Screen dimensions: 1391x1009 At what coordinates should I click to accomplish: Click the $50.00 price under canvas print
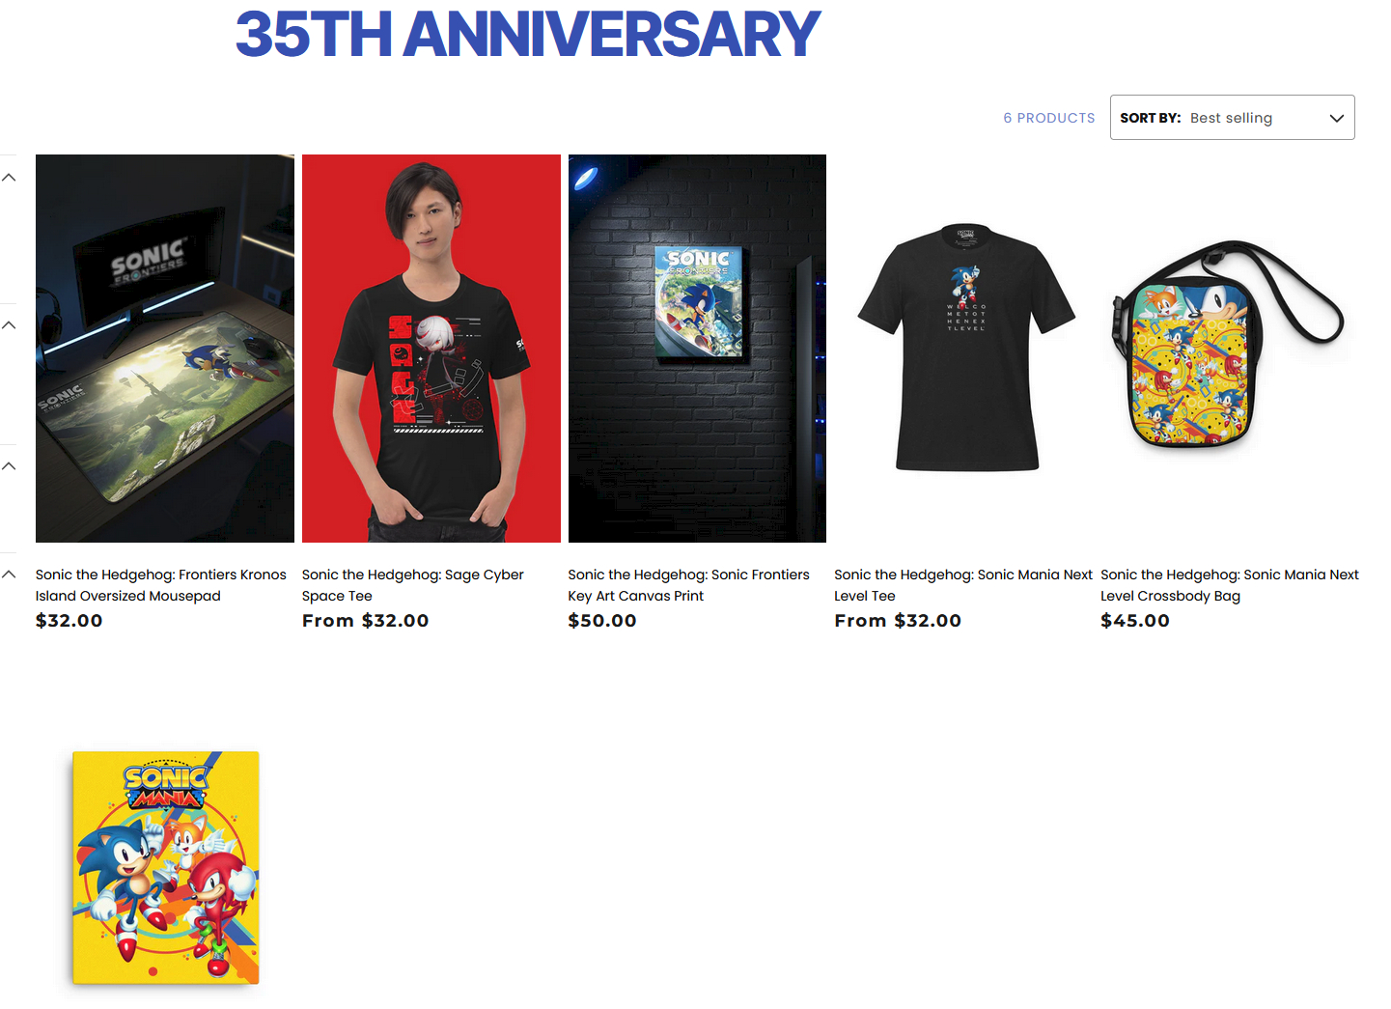click(602, 621)
